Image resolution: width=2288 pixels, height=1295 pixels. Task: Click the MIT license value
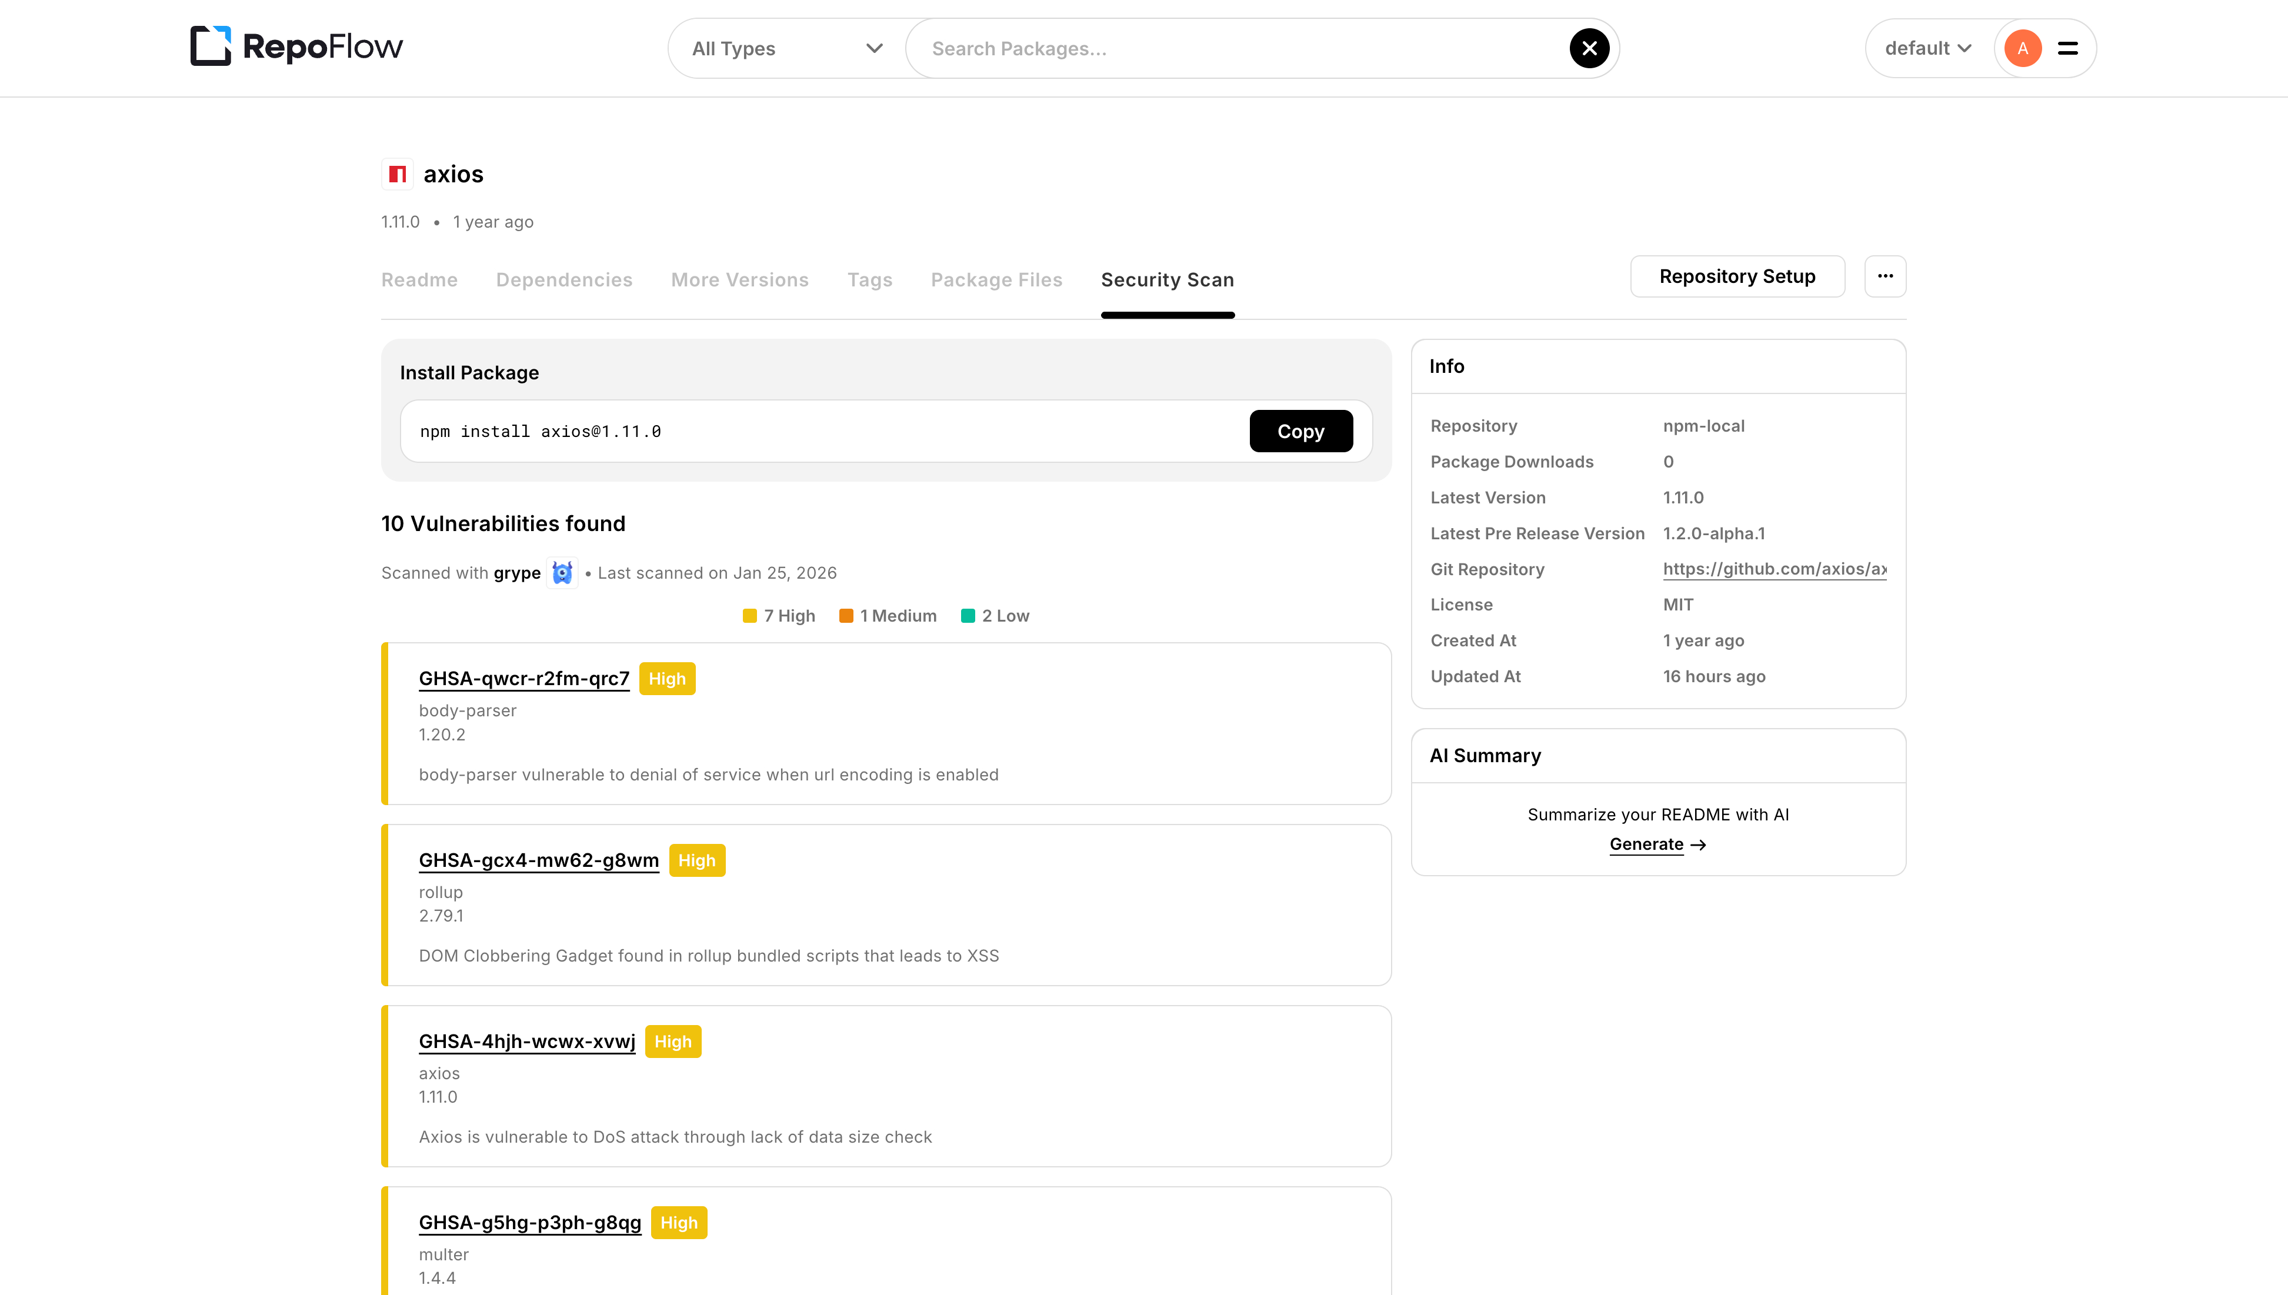click(x=1678, y=605)
